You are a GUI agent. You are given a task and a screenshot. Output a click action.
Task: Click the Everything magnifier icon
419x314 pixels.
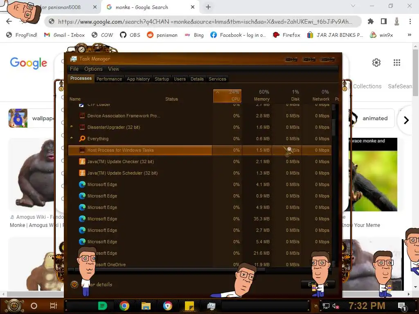pos(82,139)
